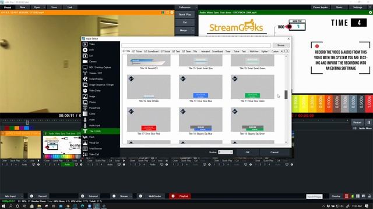Viewport: 373px width, 209px height.
Task: Switch to the GT Scoreboard tab
Action: pos(151,51)
